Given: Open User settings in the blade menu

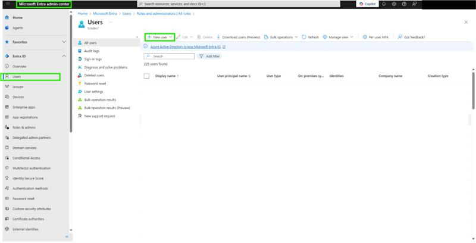Looking at the screenshot, I should [x=93, y=92].
